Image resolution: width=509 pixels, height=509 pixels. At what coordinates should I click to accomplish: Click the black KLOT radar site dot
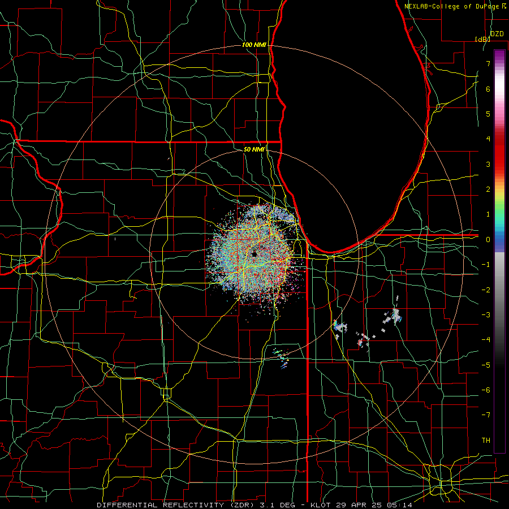point(255,254)
